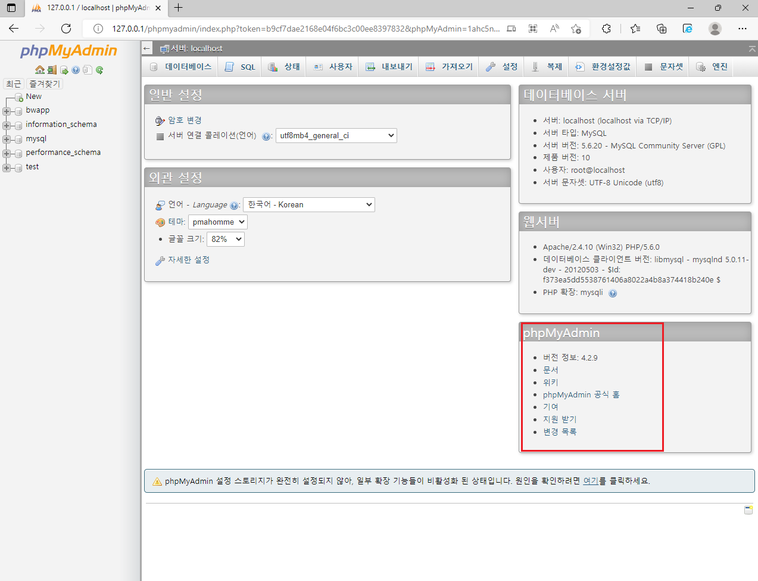Open the 엔진 tab
Screen dimensions: 758x581
point(712,67)
